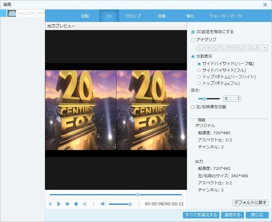
Task: Jump to previous frame in player
Action: click(x=50, y=204)
